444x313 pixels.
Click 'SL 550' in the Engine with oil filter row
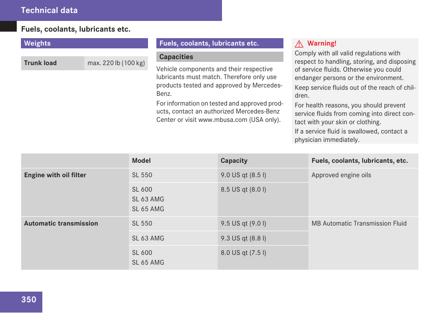click(x=142, y=175)
